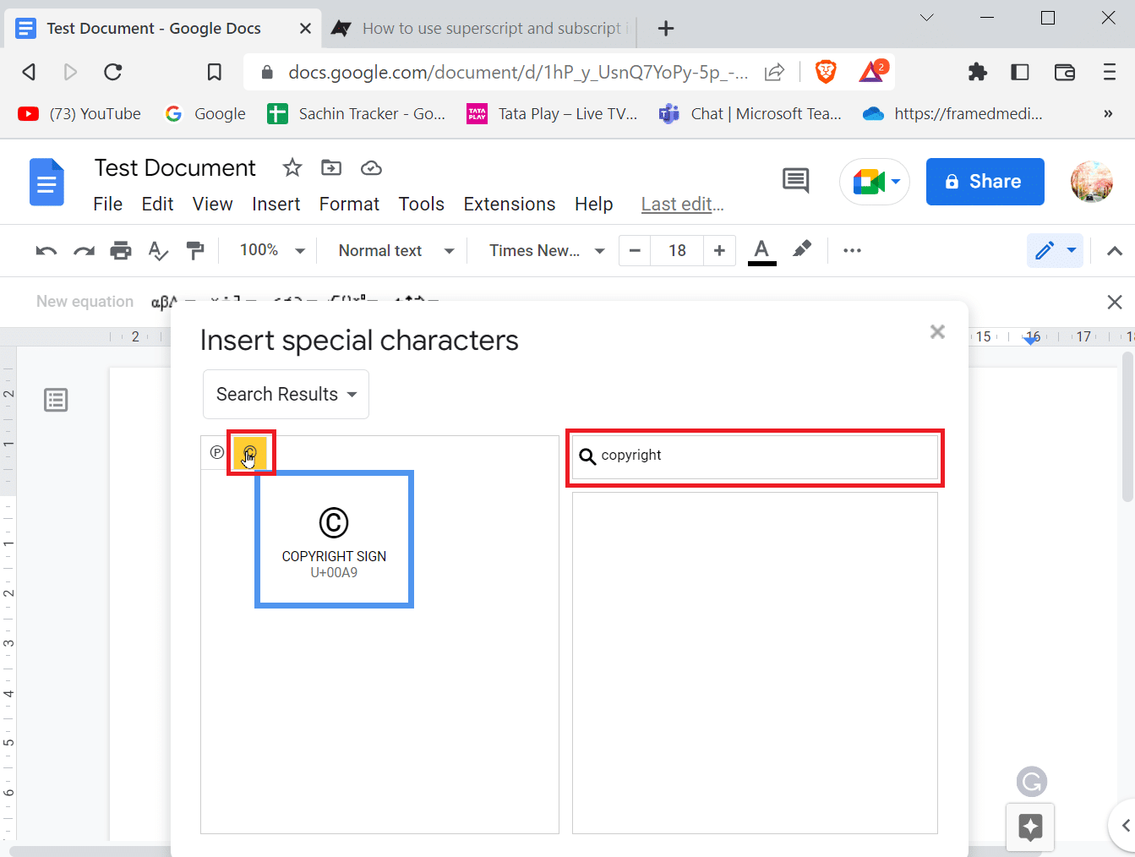
Task: Click the Move to folder icon
Action: click(331, 167)
